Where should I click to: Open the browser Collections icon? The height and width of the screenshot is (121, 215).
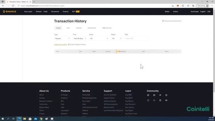pos(193,6)
